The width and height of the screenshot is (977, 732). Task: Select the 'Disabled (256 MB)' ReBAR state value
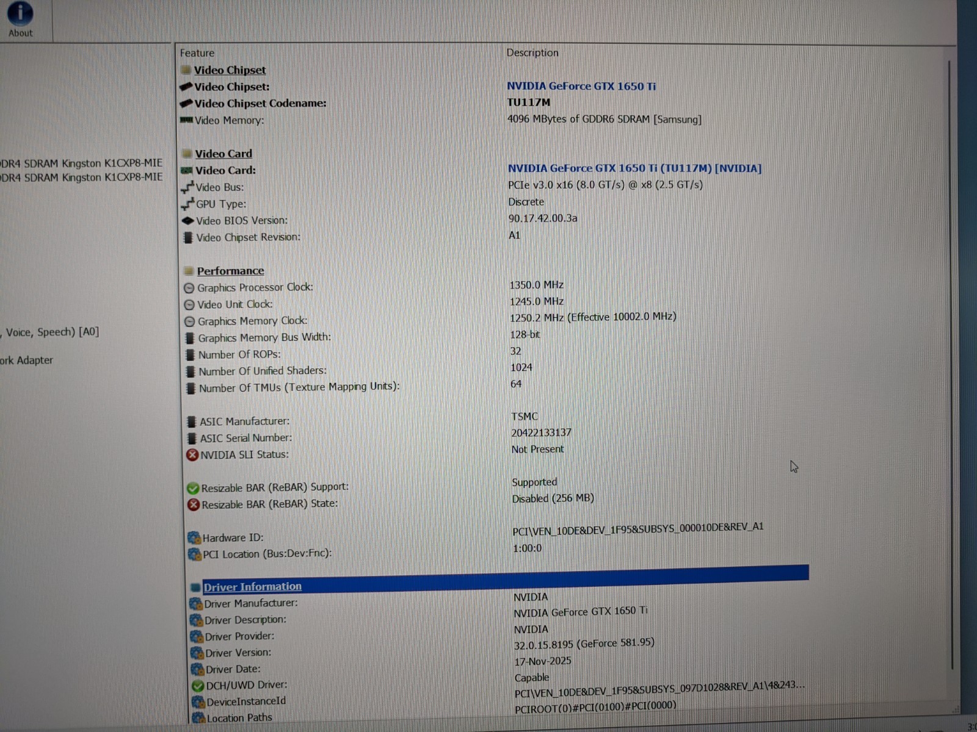coord(553,499)
